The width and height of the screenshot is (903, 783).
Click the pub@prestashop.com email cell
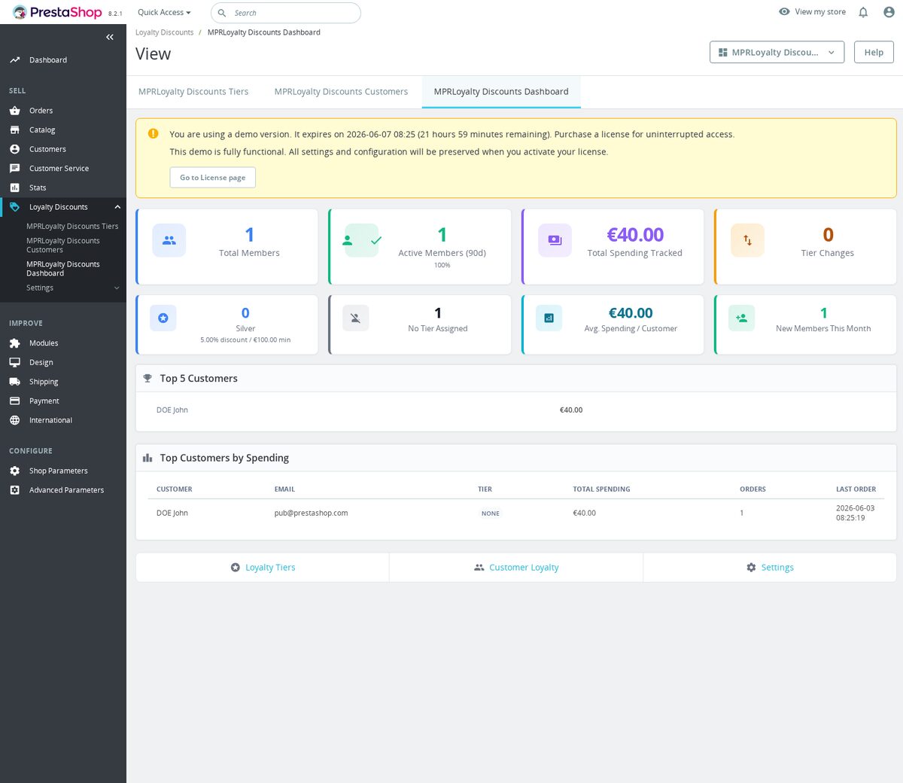[x=311, y=513]
